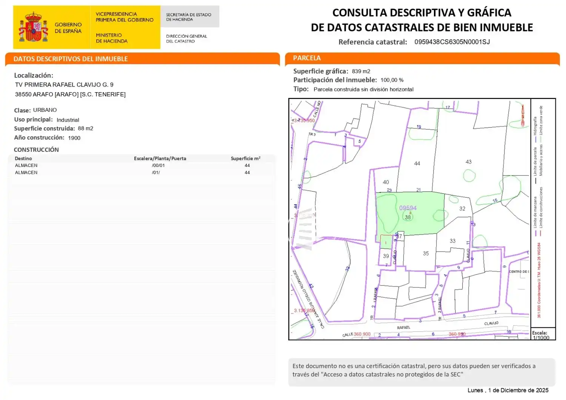566x400 pixels.
Task: Click parcel 35 on the cadastral map
Action: click(x=426, y=253)
